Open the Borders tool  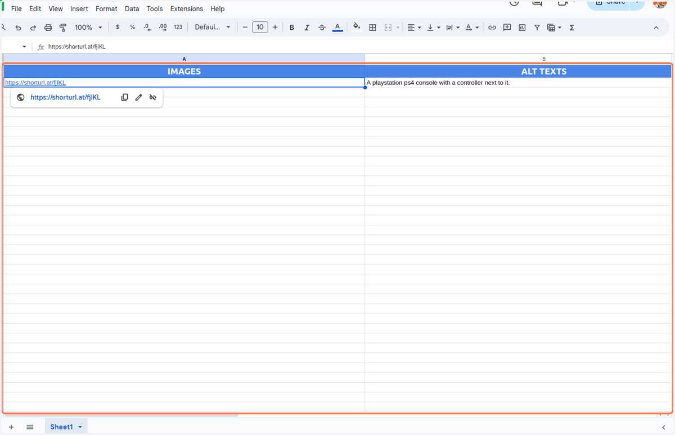pos(372,27)
